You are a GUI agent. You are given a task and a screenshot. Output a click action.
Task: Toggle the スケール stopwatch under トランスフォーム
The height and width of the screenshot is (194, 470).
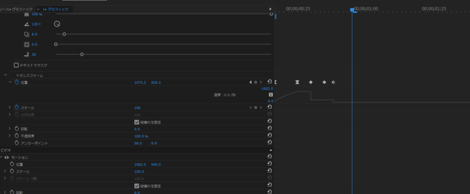(17, 108)
